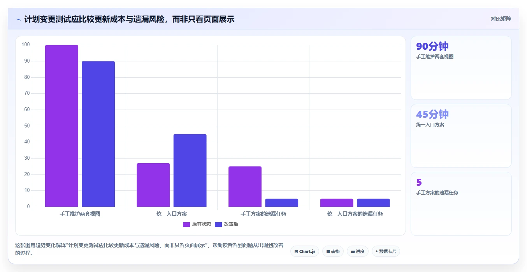Click the blue 改善后 bar for 手工维护两套视图
Screen dimensions: 527x272
[98, 134]
